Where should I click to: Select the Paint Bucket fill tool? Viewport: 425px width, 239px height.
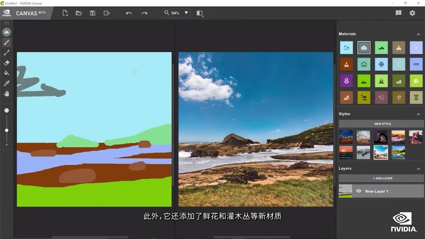pos(7,73)
